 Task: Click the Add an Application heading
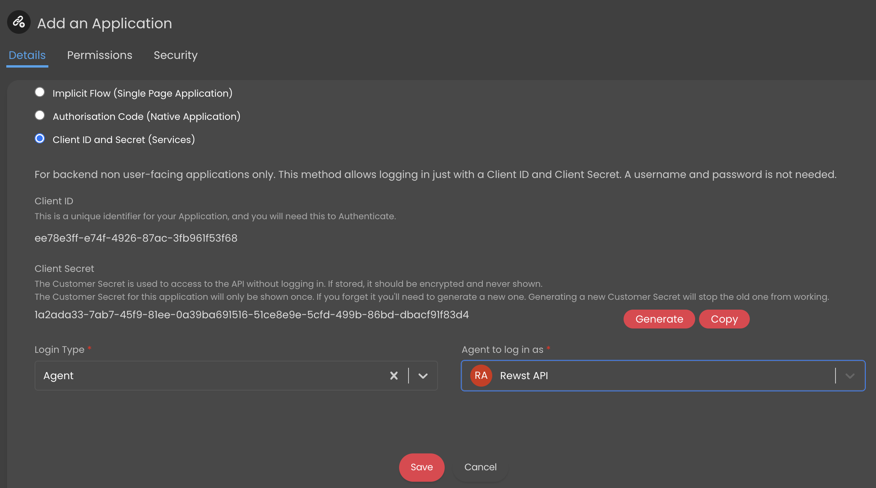tap(105, 24)
